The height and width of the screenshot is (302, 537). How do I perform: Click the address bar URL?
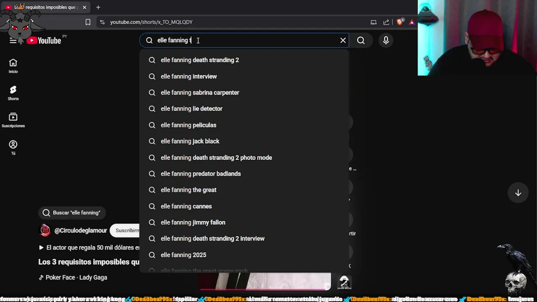(x=151, y=22)
